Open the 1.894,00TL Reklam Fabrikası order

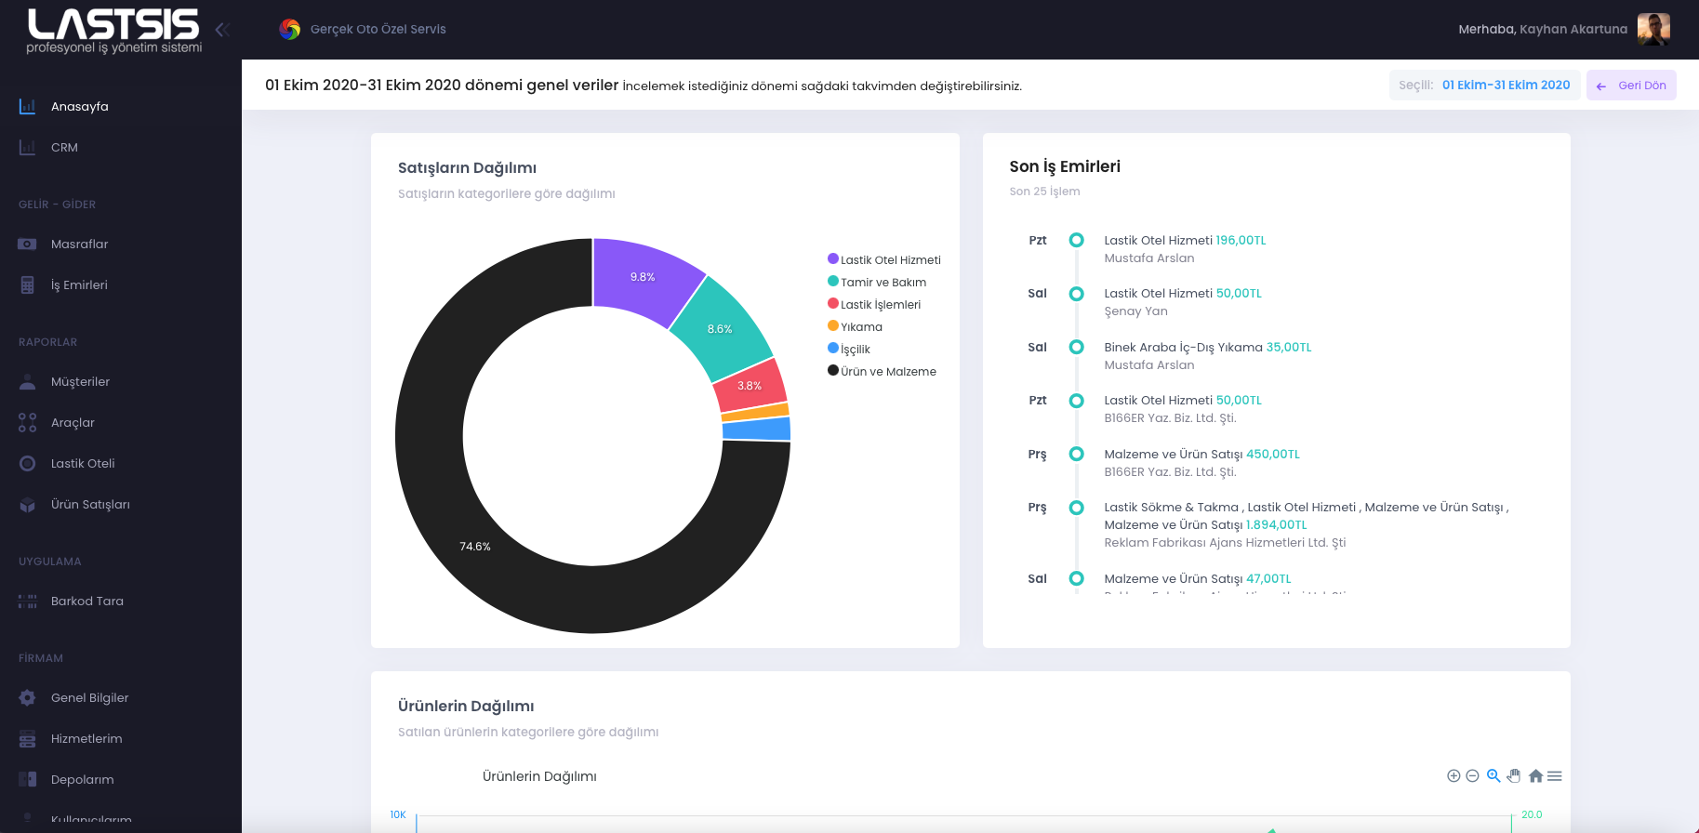(x=1307, y=524)
